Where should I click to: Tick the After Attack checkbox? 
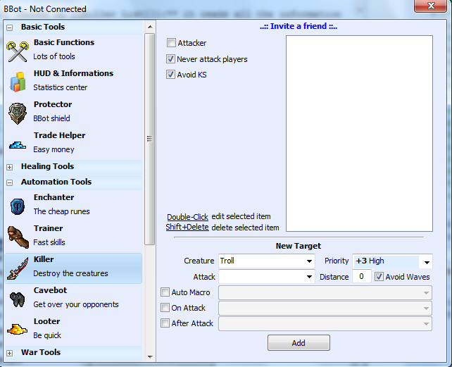click(x=165, y=323)
